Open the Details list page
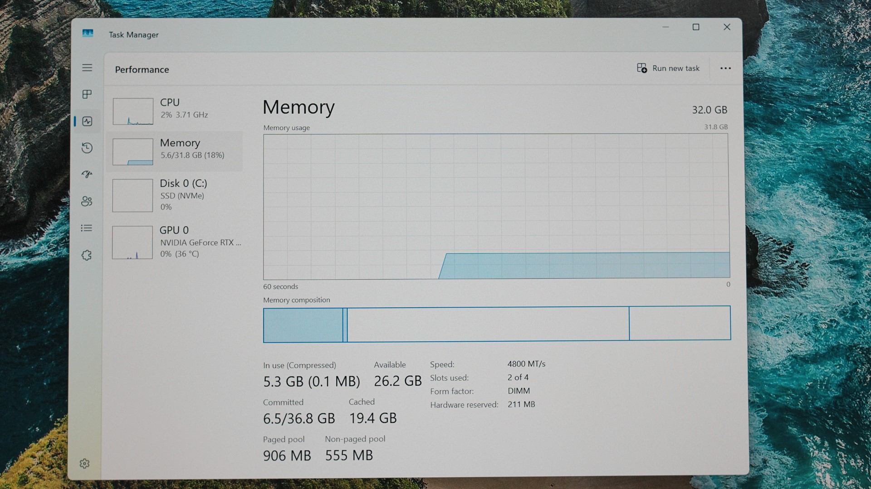The height and width of the screenshot is (489, 871). pyautogui.click(x=87, y=228)
